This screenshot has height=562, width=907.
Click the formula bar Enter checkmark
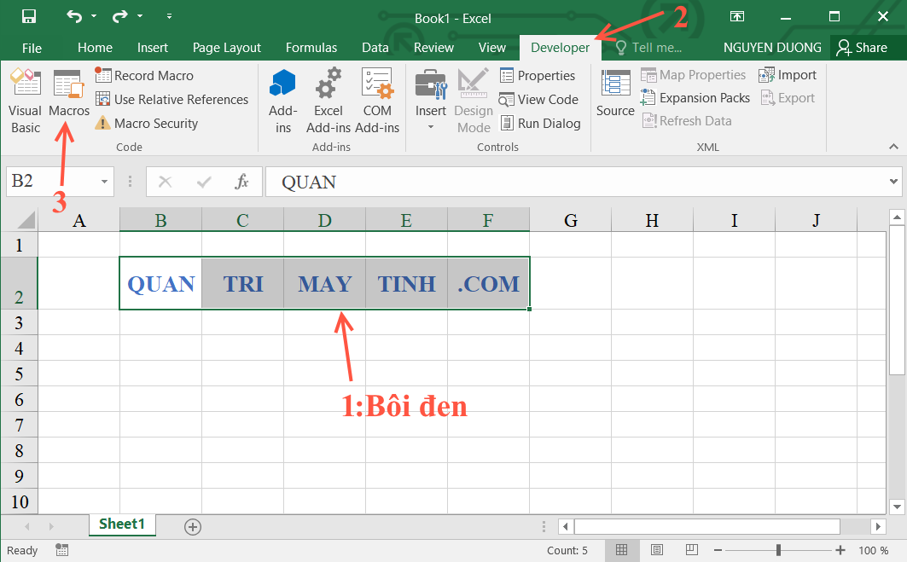coord(204,183)
